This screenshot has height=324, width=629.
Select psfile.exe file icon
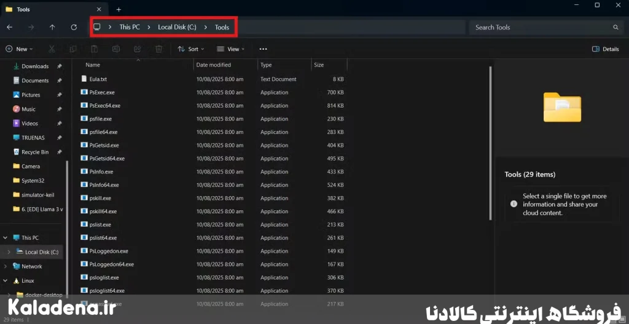coord(84,119)
